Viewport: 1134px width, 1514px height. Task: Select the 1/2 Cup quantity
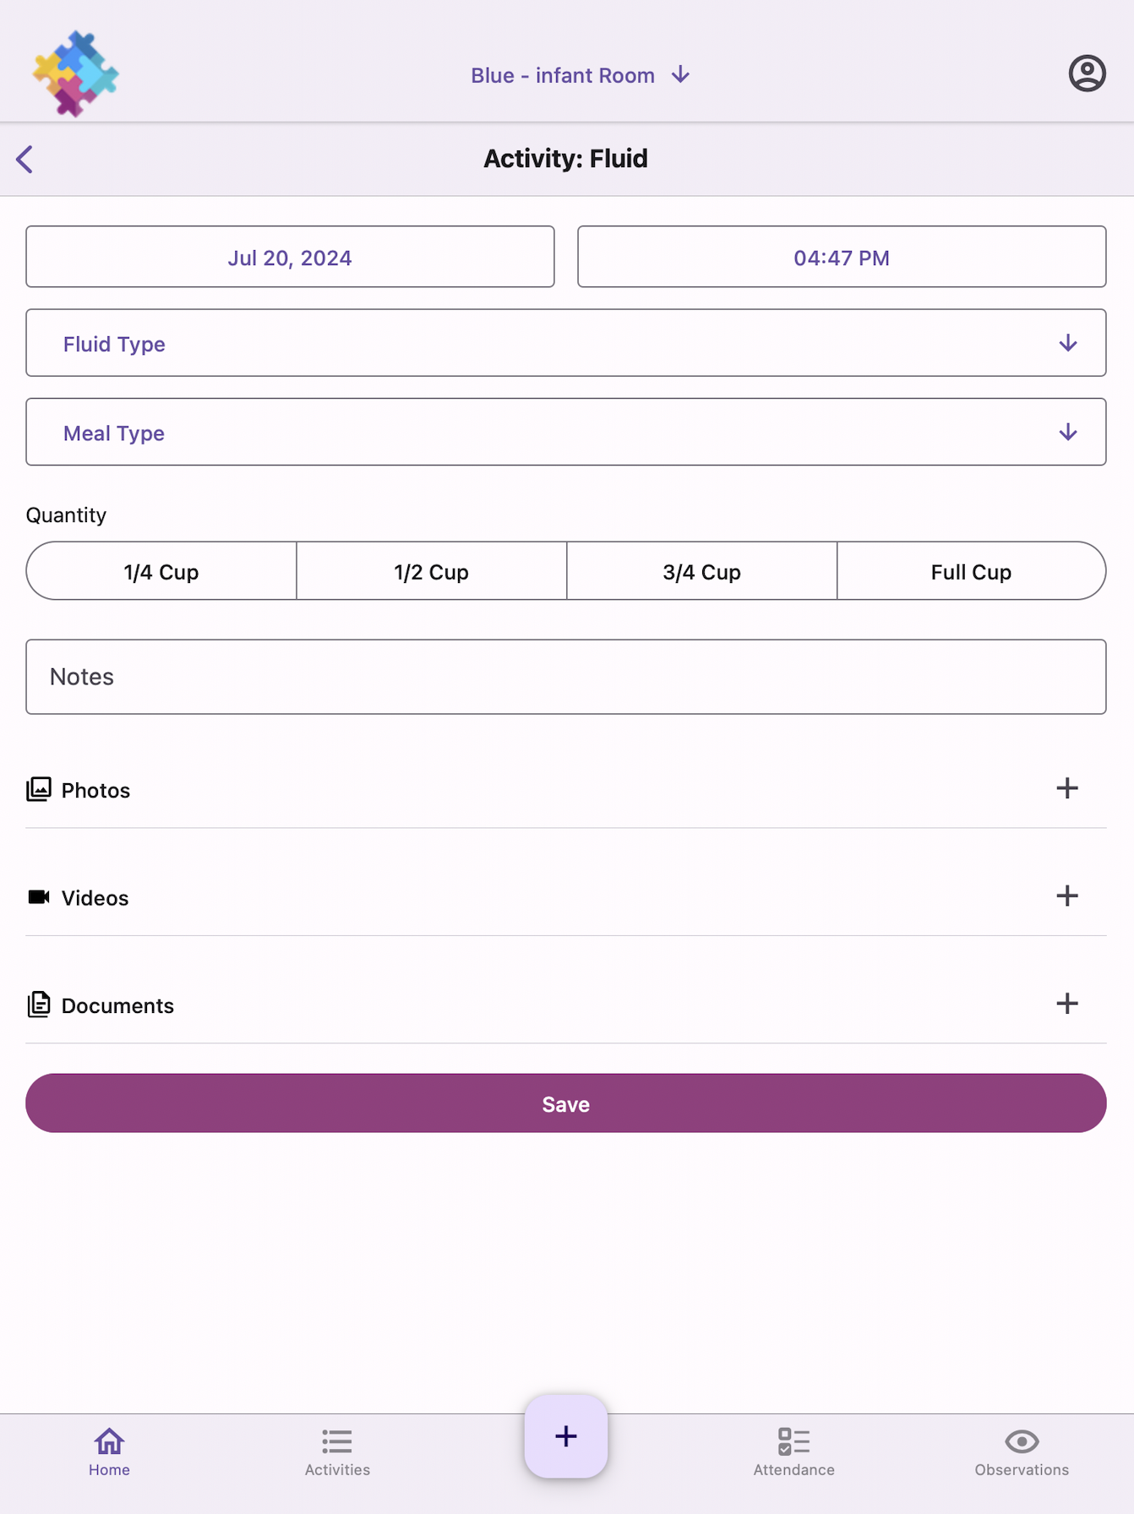pyautogui.click(x=432, y=571)
